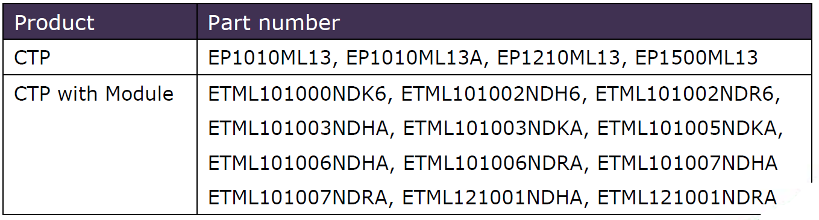819x220 pixels.
Task: Click part number ETML101007NDHA
Action: click(688, 163)
